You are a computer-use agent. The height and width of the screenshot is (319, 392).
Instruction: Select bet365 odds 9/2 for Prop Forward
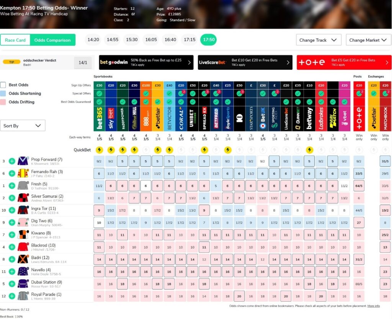[x=99, y=161]
